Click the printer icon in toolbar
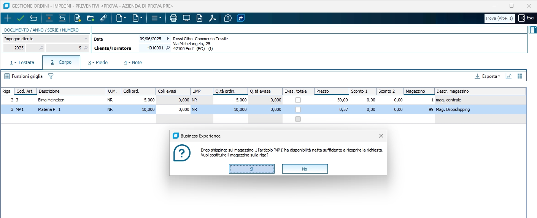Image resolution: width=537 pixels, height=218 pixels. click(173, 18)
